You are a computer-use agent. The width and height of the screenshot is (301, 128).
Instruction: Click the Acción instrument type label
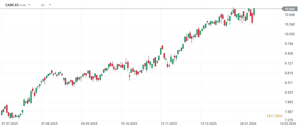[23, 5]
